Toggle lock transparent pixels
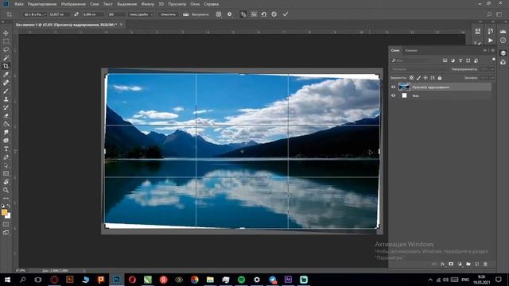This screenshot has width=509, height=286. point(411,78)
